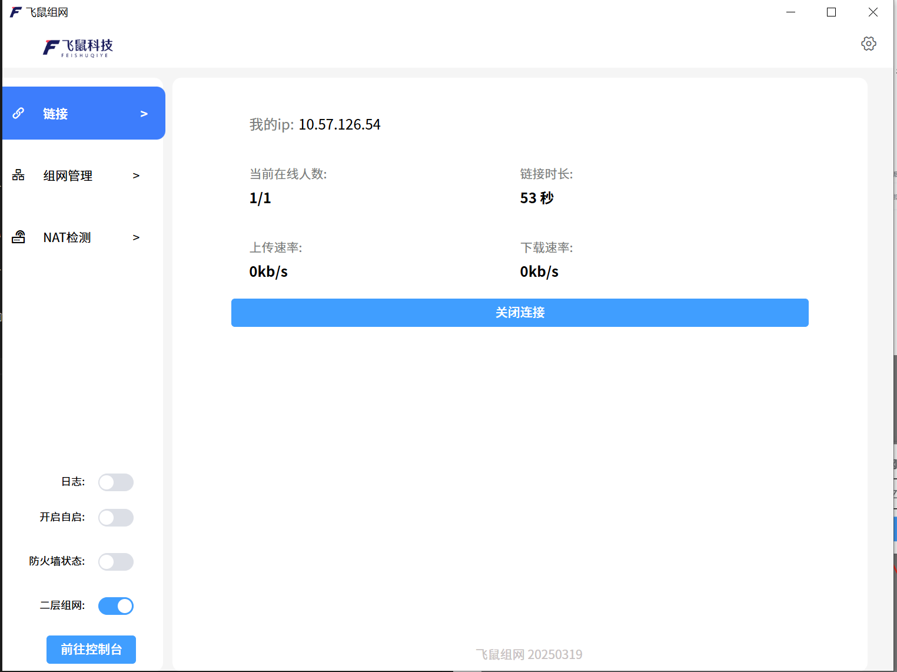Click the chain link icon in sidebar
The width and height of the screenshot is (897, 672).
pos(18,113)
